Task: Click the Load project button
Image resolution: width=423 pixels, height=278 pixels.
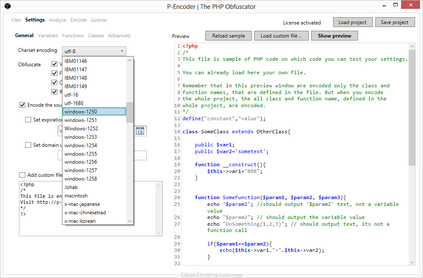Action: pos(353,22)
